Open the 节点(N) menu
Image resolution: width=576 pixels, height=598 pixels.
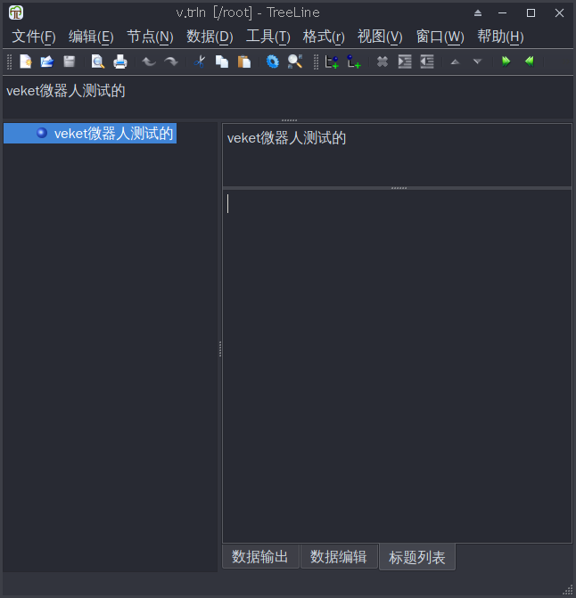click(x=150, y=37)
